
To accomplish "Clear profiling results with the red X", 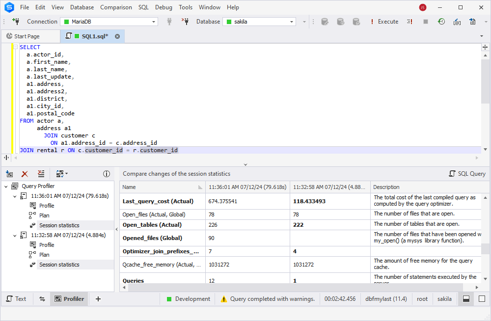I will [24, 174].
